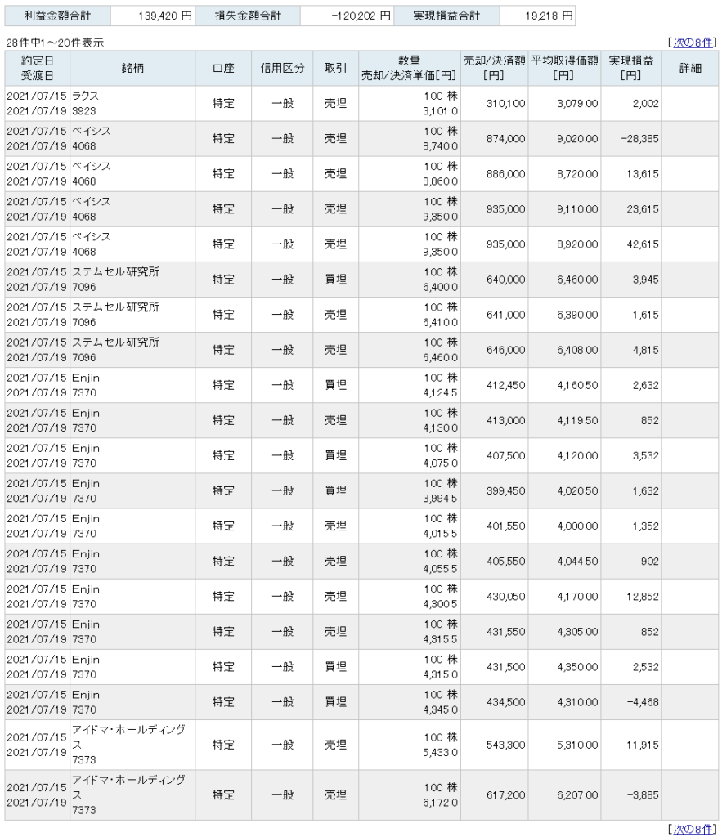This screenshot has width=722, height=837.
Task: Click the 3,532 realized profit cell
Action: 631,456
